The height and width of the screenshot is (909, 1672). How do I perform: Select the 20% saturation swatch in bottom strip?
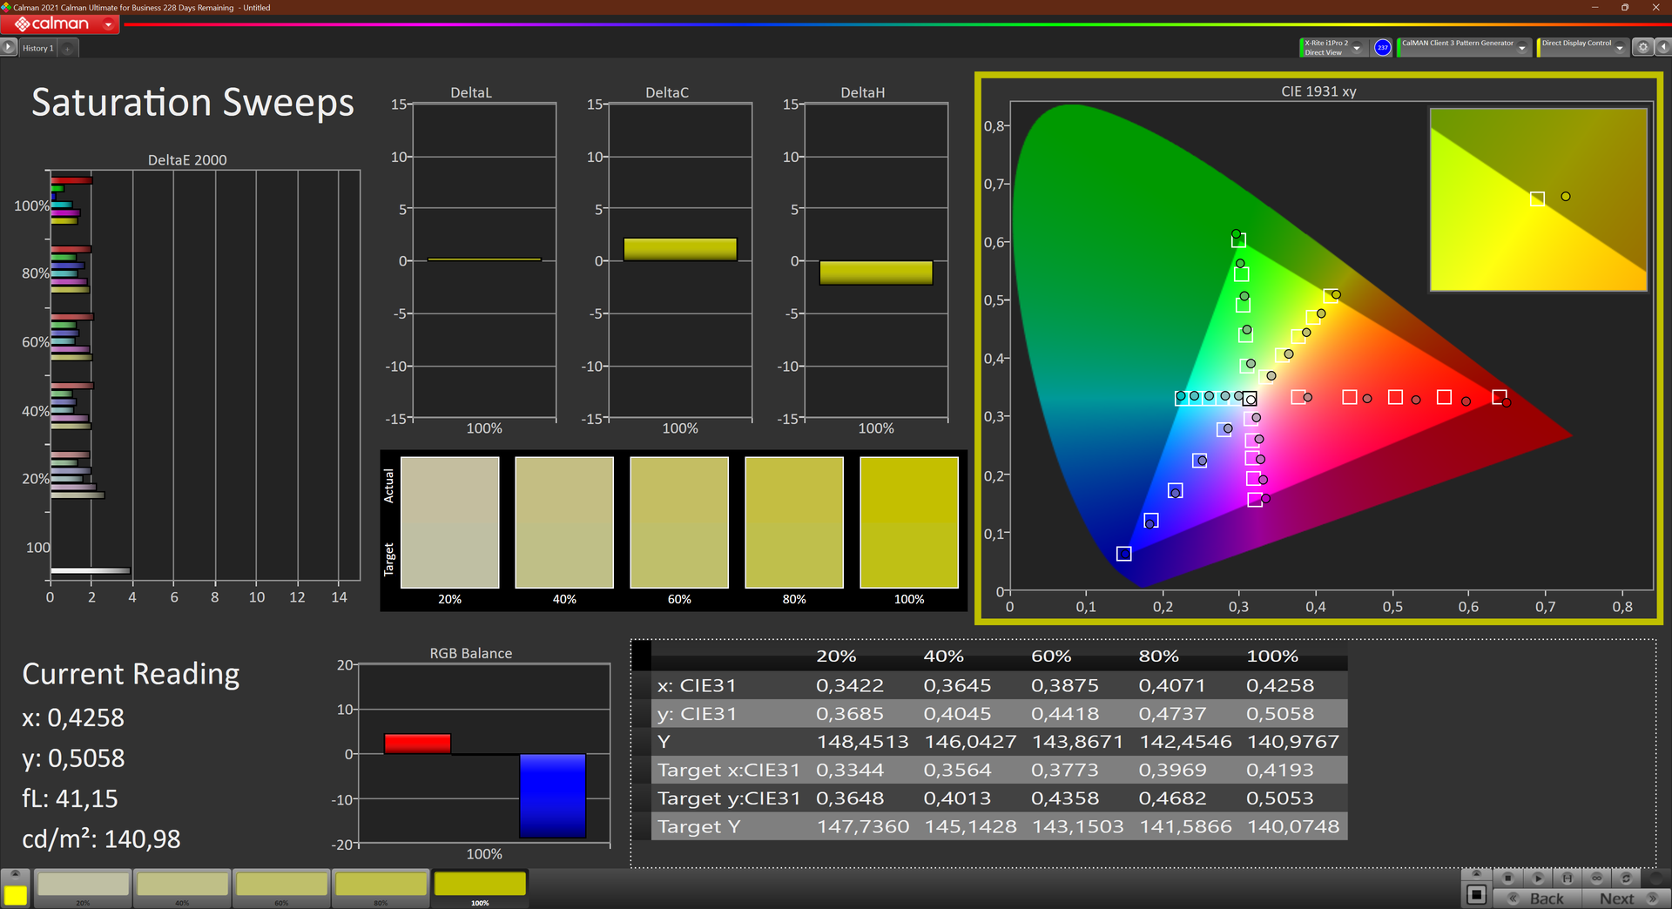[x=84, y=885]
